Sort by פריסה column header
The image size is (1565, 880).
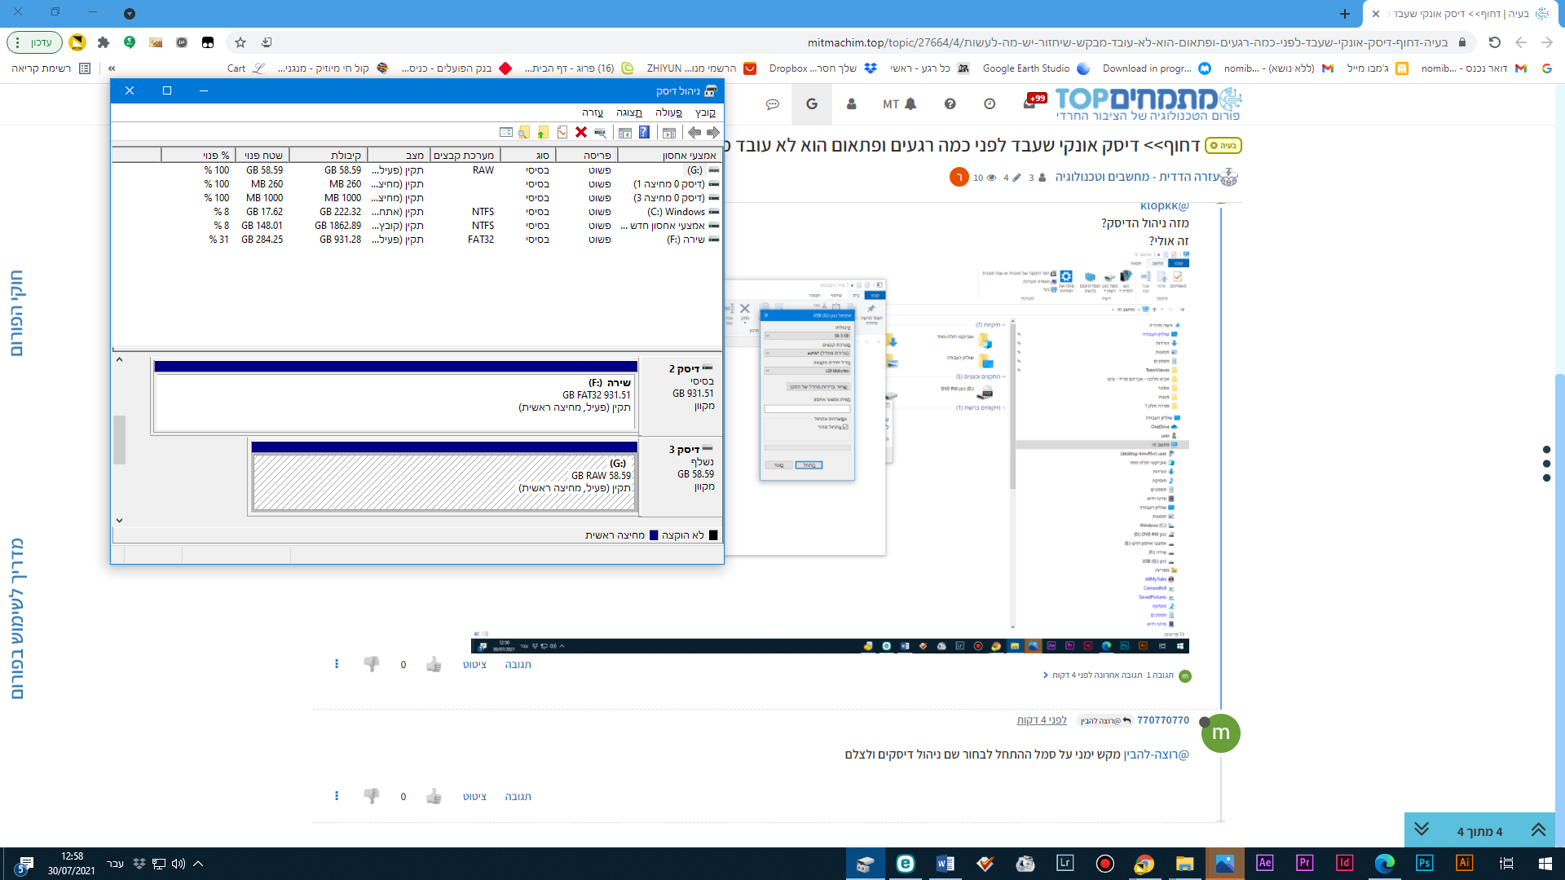click(x=587, y=155)
